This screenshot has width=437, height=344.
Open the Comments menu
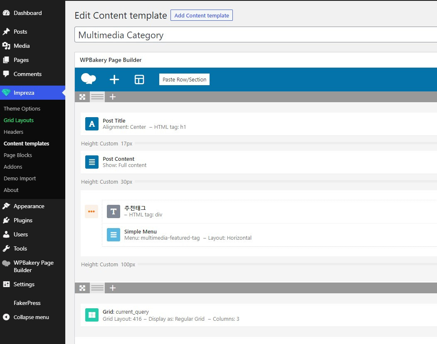(x=27, y=74)
